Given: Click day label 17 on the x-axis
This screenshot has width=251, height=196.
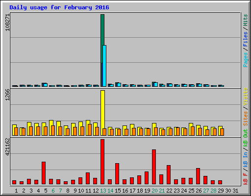Looking at the screenshot, I should pyautogui.click(x=132, y=191).
